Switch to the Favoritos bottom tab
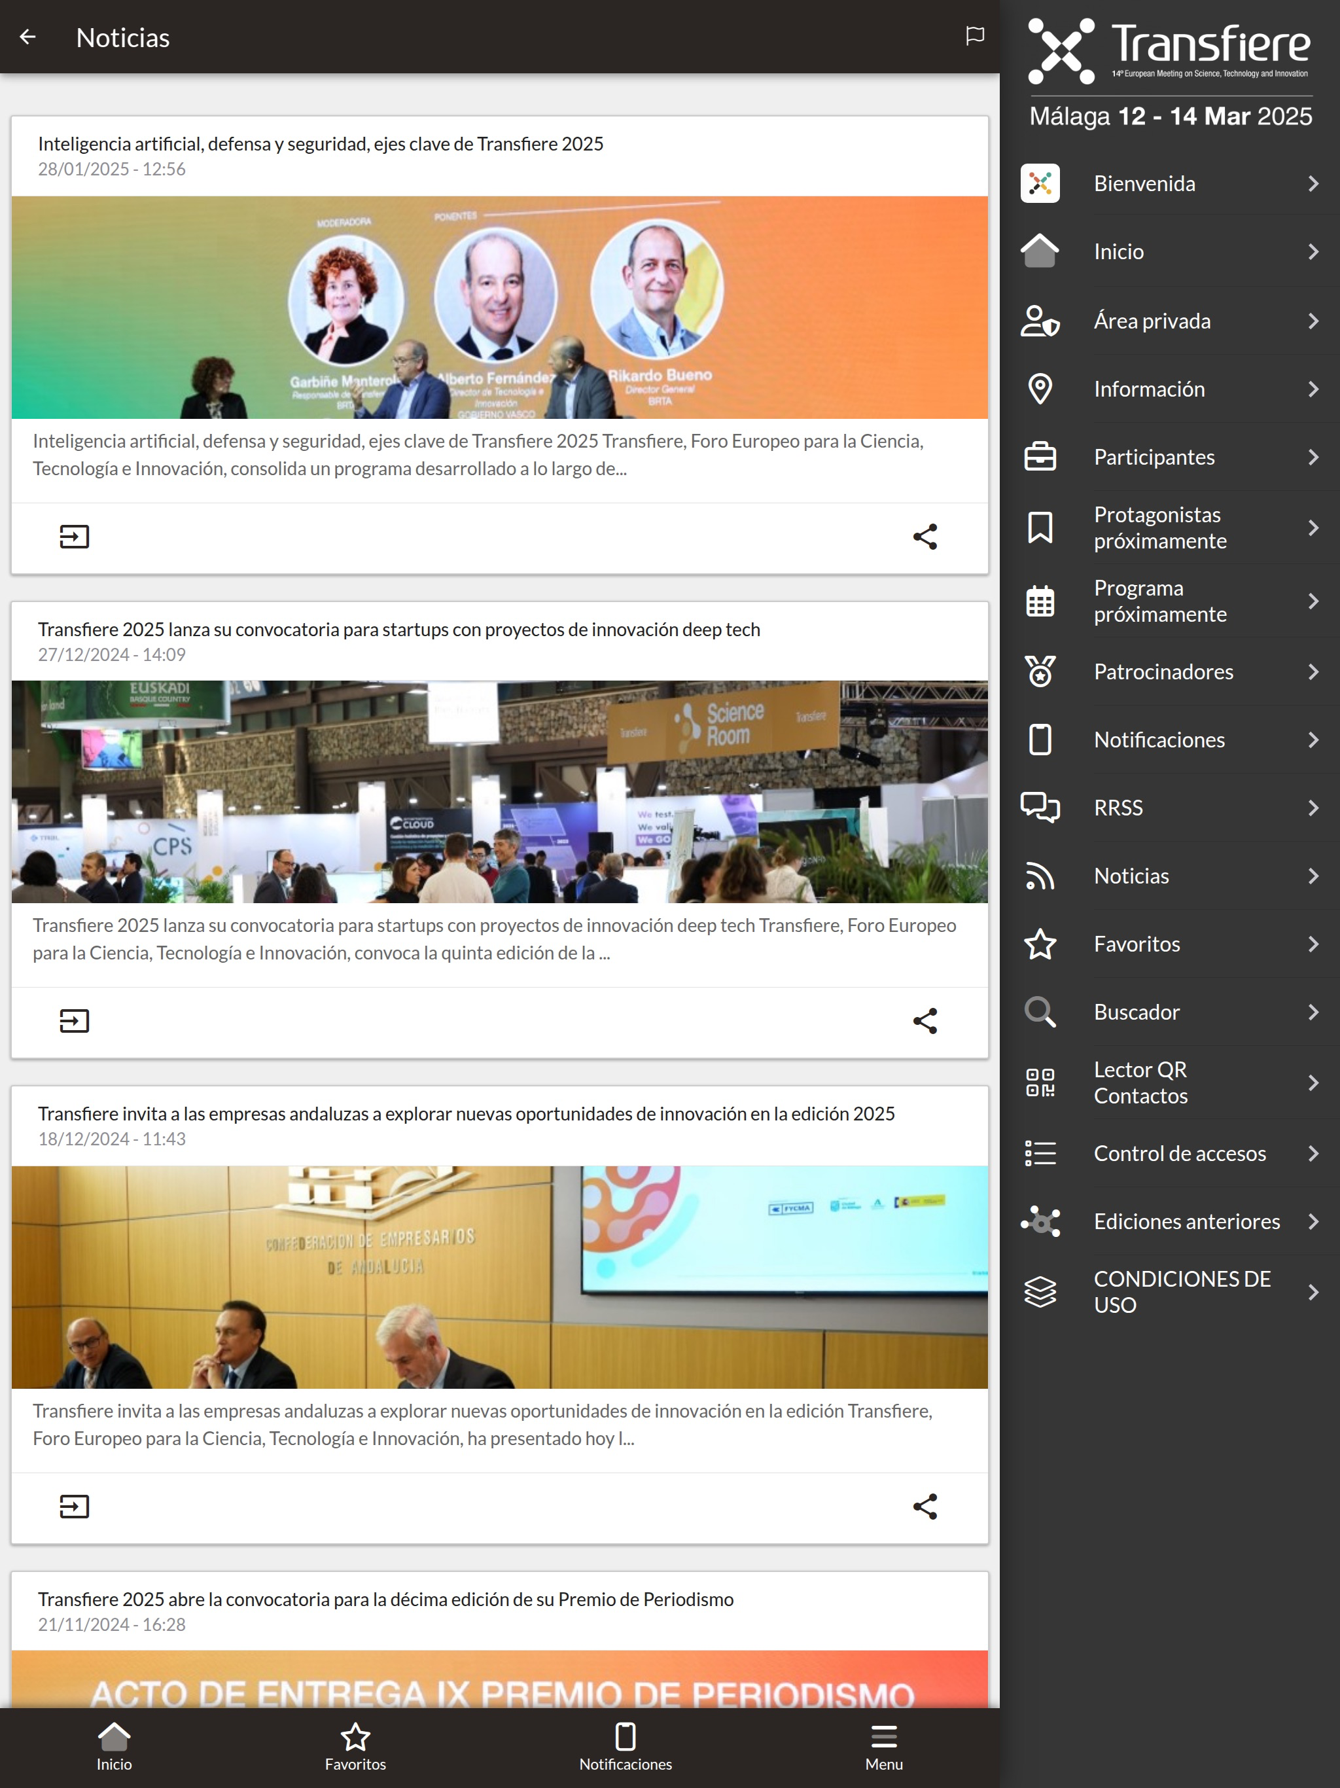 point(355,1747)
